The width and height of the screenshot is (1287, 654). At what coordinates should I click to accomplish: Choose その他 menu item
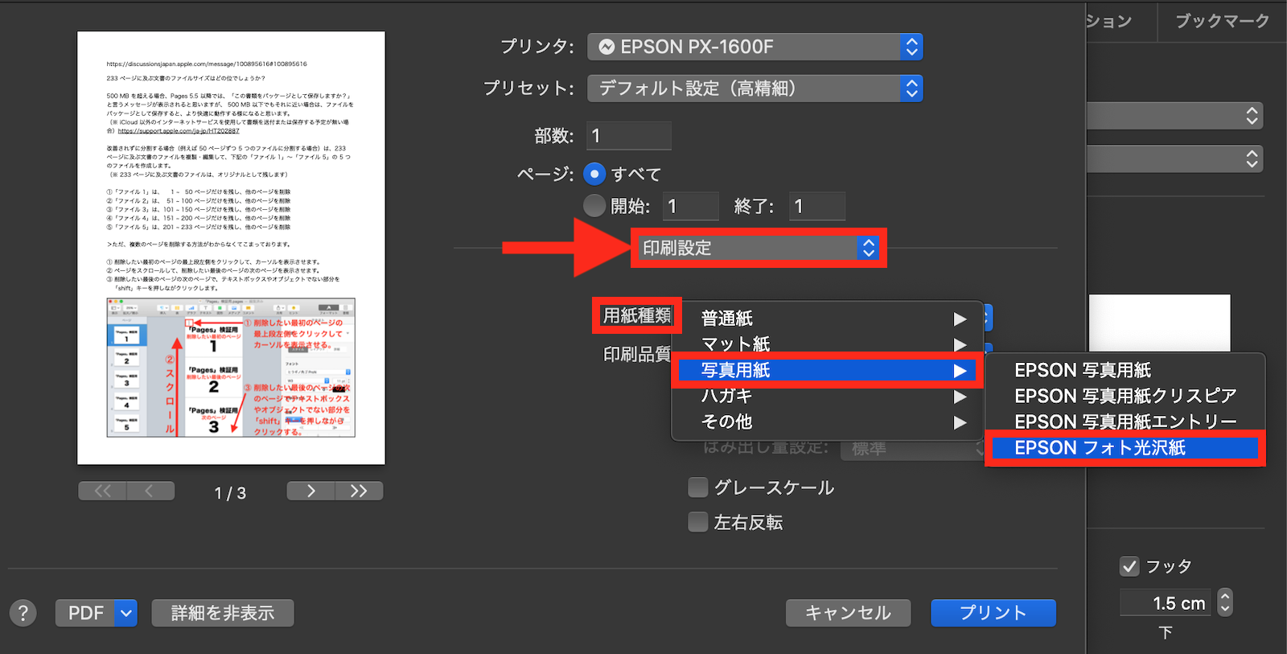[827, 422]
